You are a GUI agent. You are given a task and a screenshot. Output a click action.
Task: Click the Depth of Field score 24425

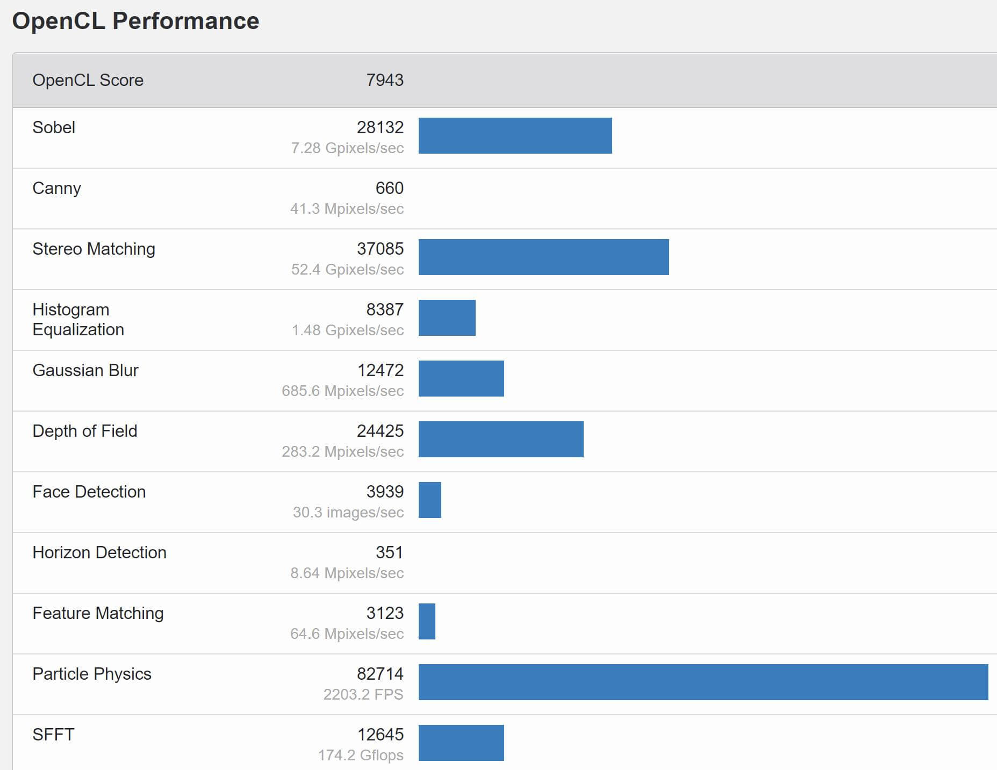pos(380,431)
